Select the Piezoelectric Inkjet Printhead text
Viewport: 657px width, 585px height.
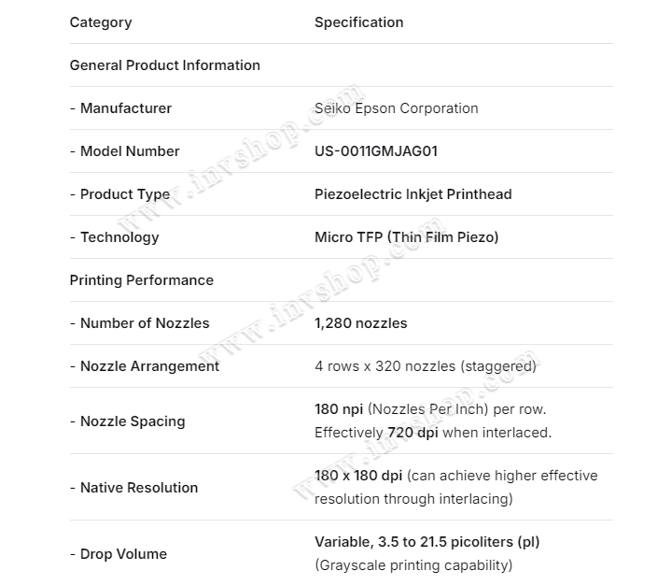[x=412, y=194]
